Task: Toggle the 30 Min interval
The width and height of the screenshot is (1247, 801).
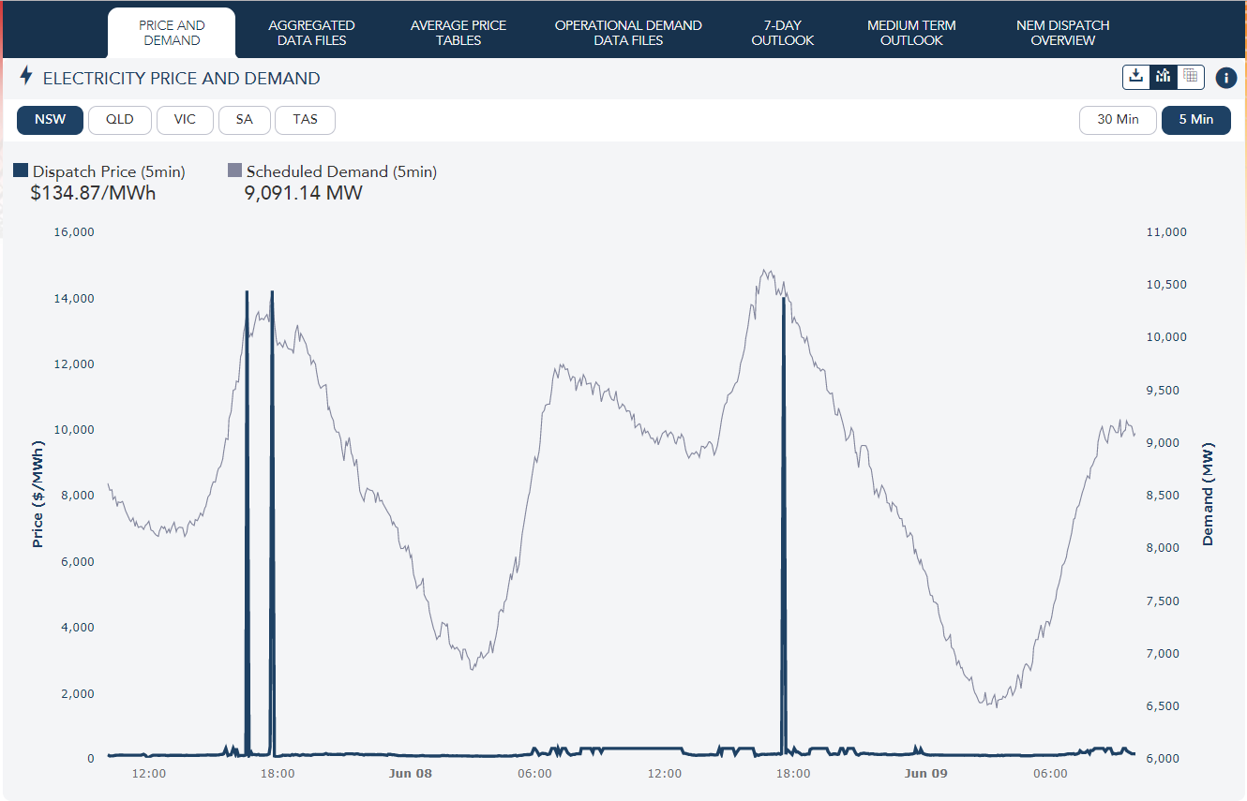Action: (x=1118, y=120)
